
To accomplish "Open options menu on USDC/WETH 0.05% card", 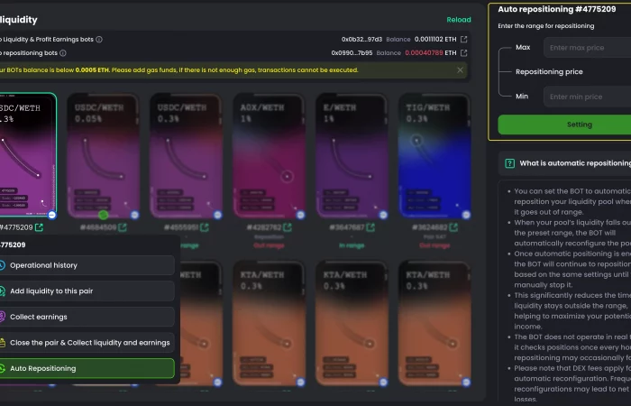I will click(x=135, y=215).
